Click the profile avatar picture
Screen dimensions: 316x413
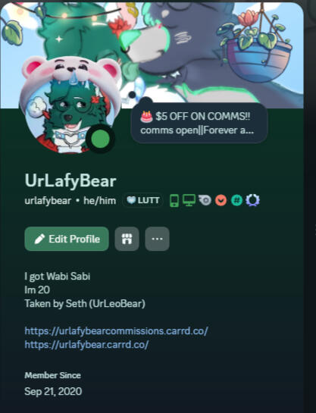[70, 105]
